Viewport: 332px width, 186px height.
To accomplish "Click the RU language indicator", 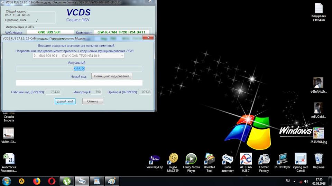I will (x=287, y=181).
